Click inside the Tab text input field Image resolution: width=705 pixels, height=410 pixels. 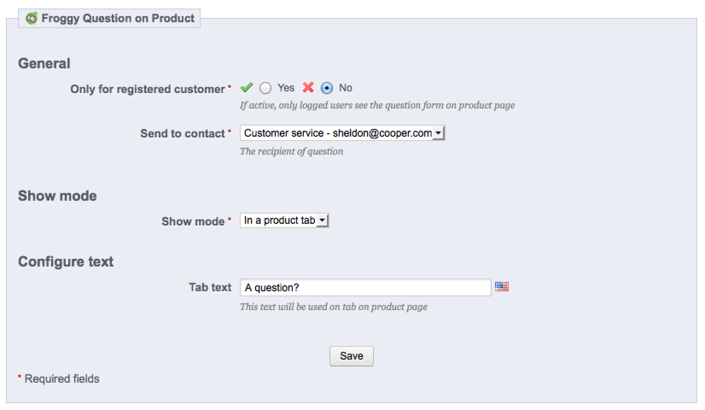tap(366, 287)
